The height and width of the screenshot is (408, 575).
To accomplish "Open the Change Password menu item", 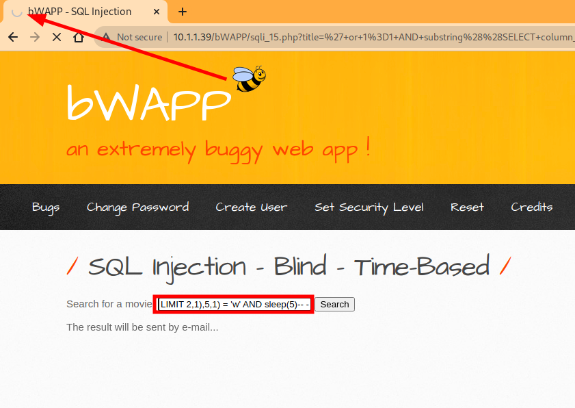I will pos(138,207).
